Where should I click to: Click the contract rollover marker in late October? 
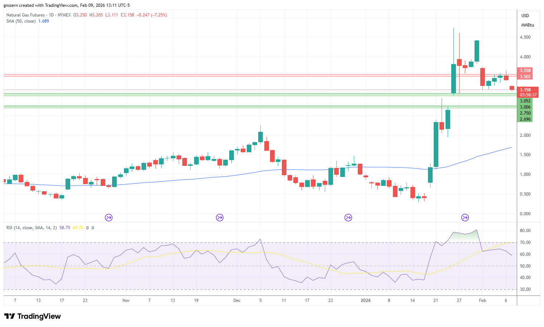pyautogui.click(x=109, y=217)
